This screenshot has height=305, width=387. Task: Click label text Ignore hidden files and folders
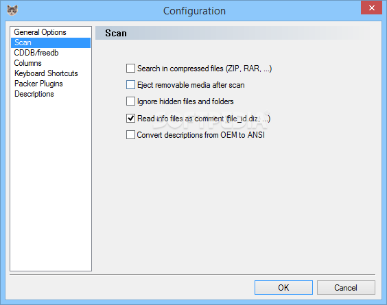pos(185,101)
